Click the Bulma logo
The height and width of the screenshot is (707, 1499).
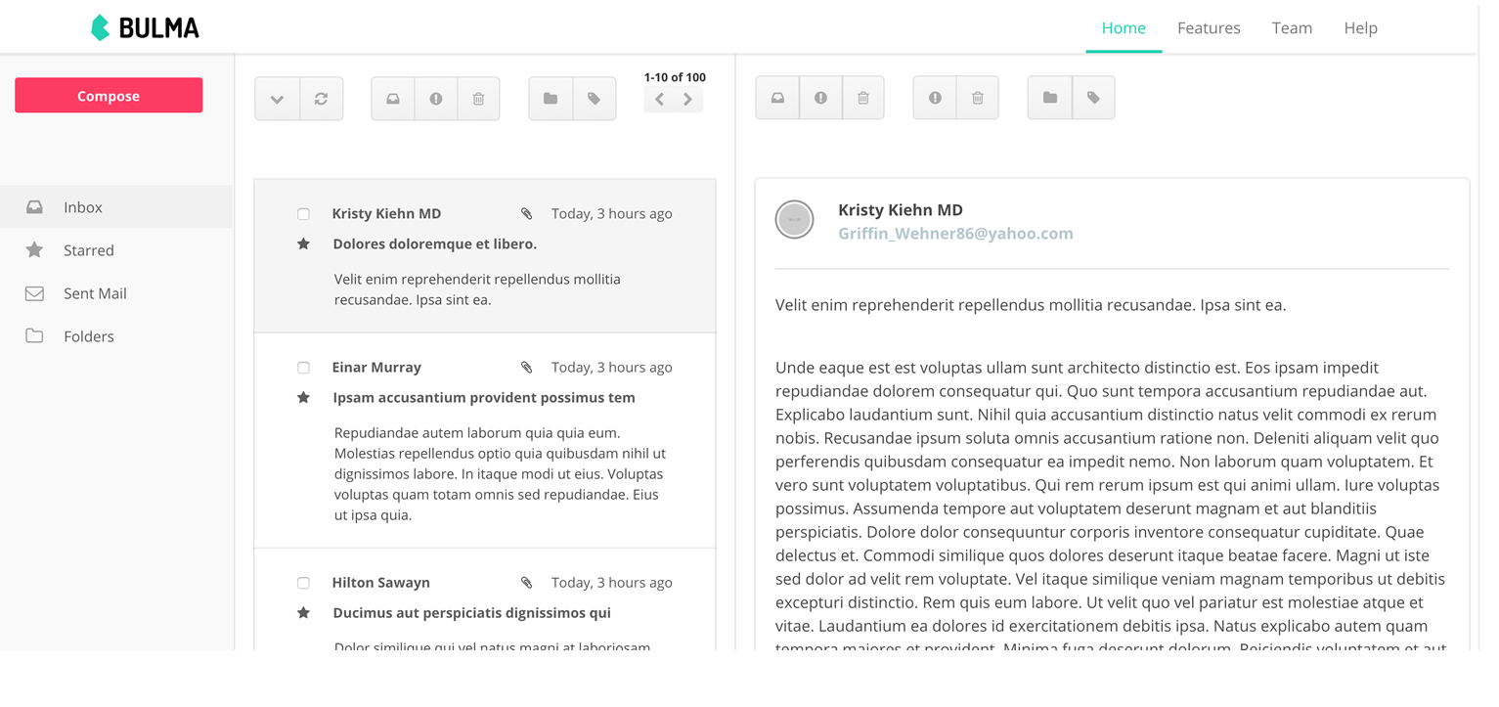(145, 27)
